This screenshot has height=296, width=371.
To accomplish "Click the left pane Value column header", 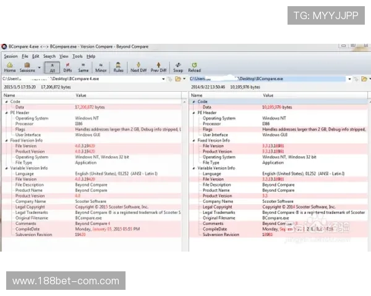I will [x=81, y=96].
